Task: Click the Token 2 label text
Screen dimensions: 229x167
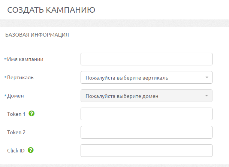Action: [16, 132]
